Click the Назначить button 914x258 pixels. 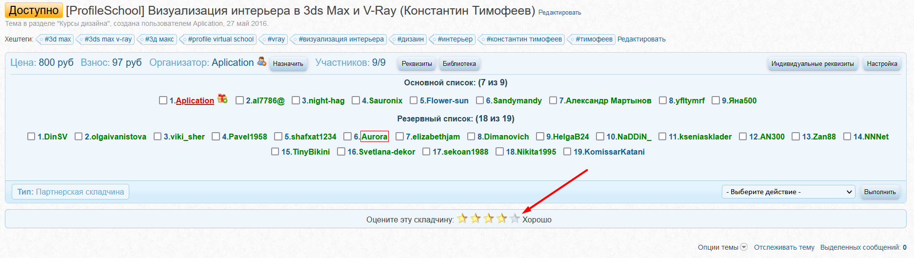[x=288, y=64]
